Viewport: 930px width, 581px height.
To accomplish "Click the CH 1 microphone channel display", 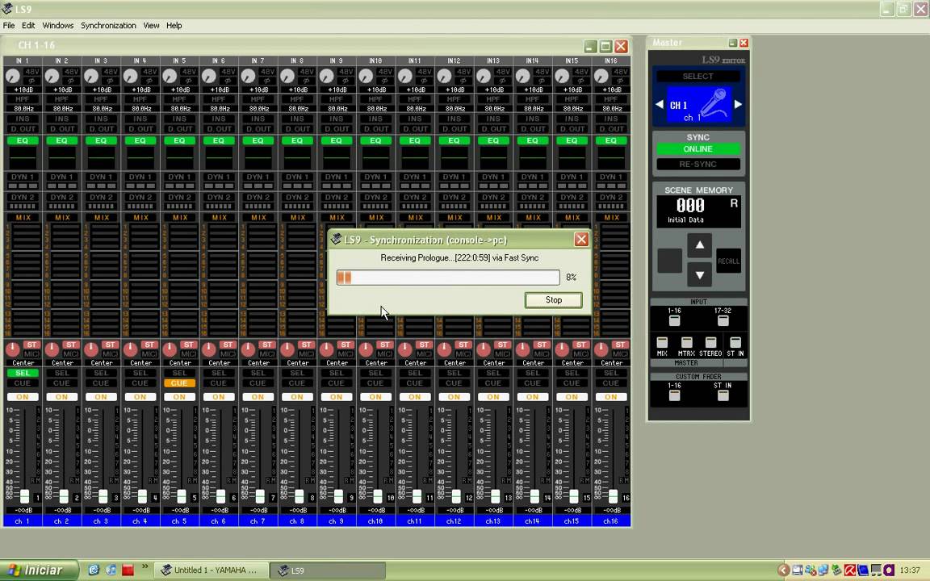I will pos(698,105).
